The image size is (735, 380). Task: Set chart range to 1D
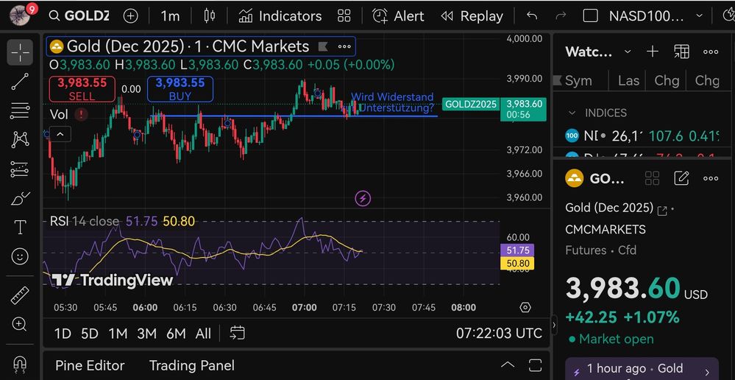[63, 334]
